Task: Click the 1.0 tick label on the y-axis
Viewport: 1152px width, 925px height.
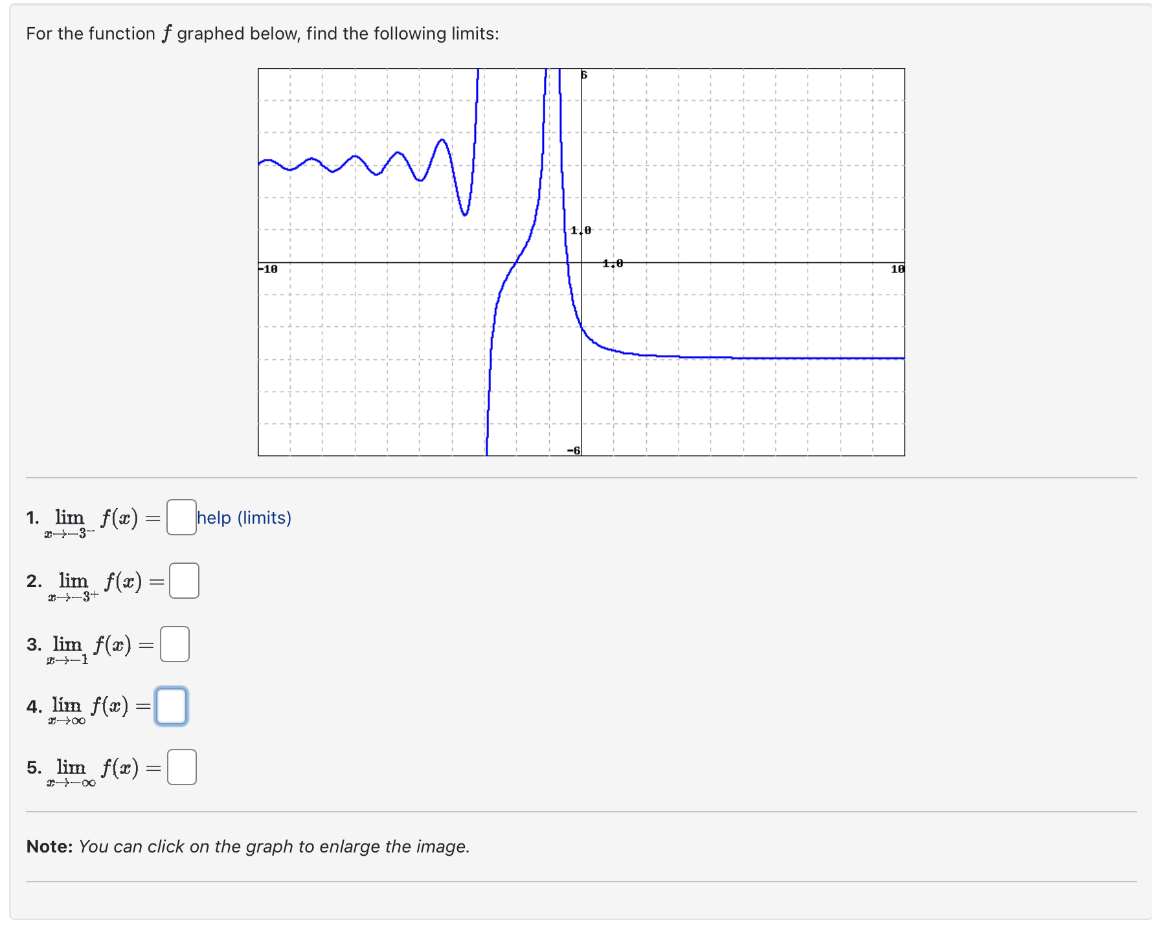Action: click(581, 230)
